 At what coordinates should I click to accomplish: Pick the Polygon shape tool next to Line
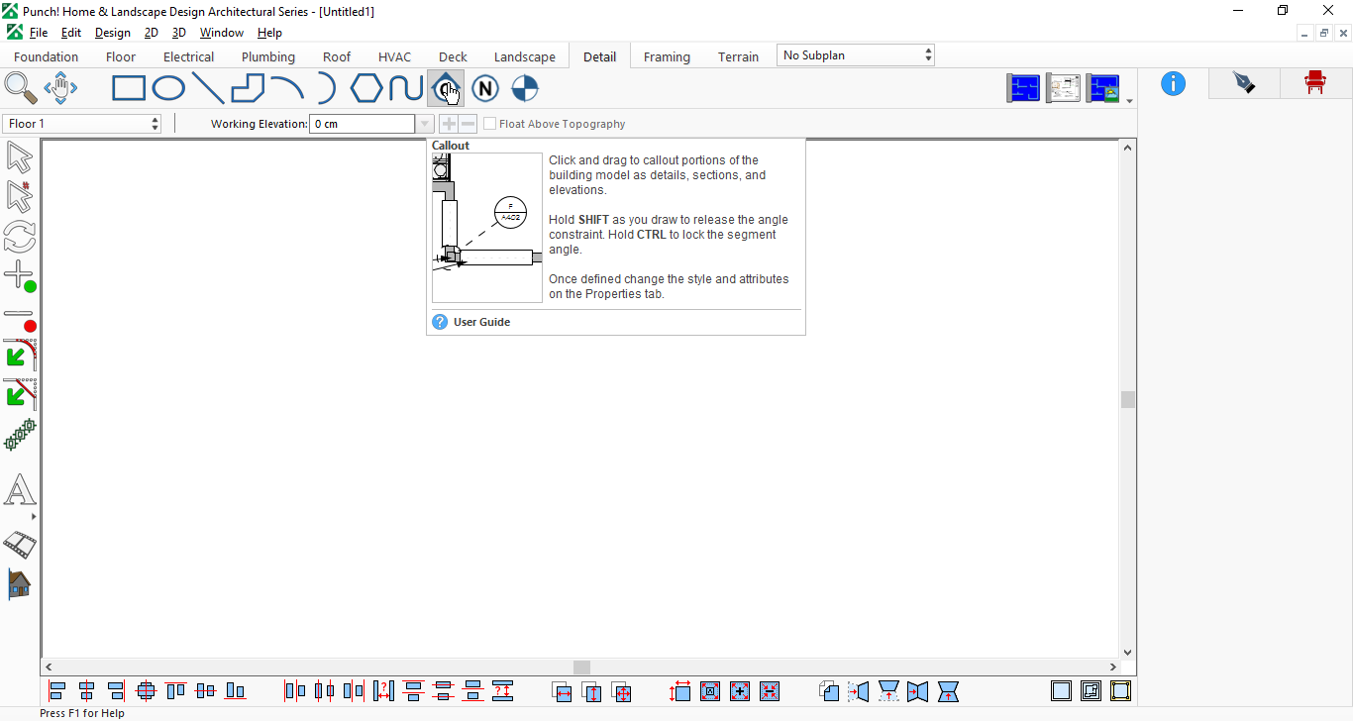pos(248,89)
